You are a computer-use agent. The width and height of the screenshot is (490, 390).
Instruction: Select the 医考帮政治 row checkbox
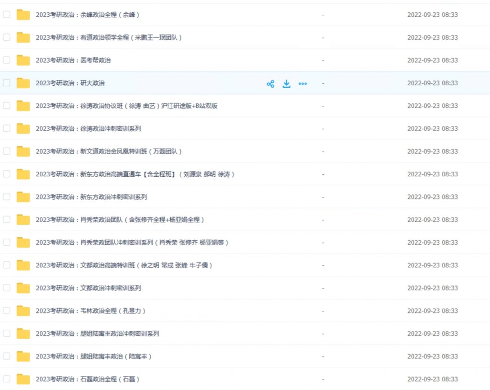(x=7, y=60)
